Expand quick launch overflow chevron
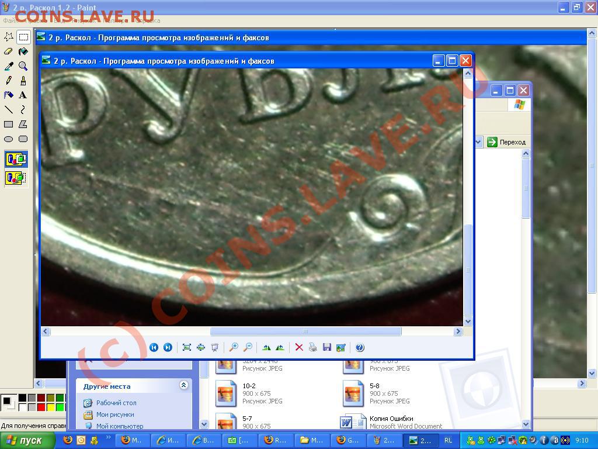The width and height of the screenshot is (598, 449). (108, 437)
